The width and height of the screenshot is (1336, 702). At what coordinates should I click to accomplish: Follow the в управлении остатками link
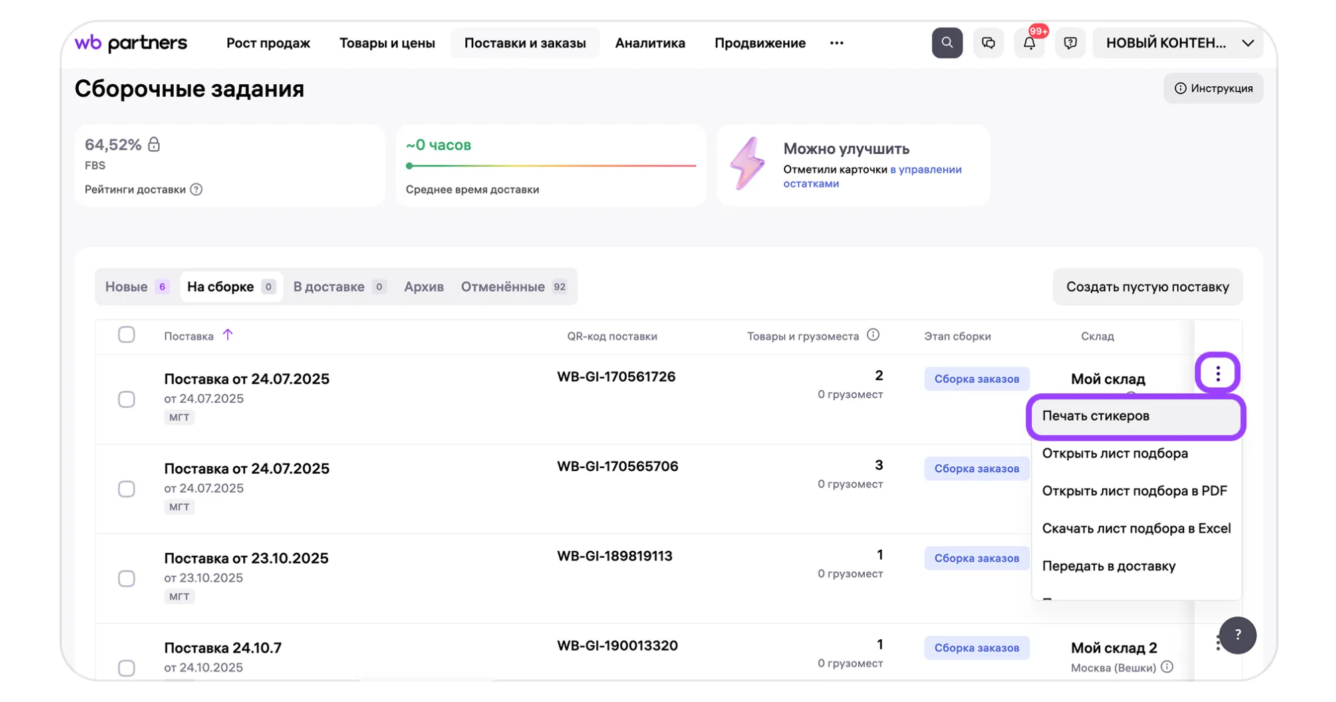pyautogui.click(x=925, y=170)
